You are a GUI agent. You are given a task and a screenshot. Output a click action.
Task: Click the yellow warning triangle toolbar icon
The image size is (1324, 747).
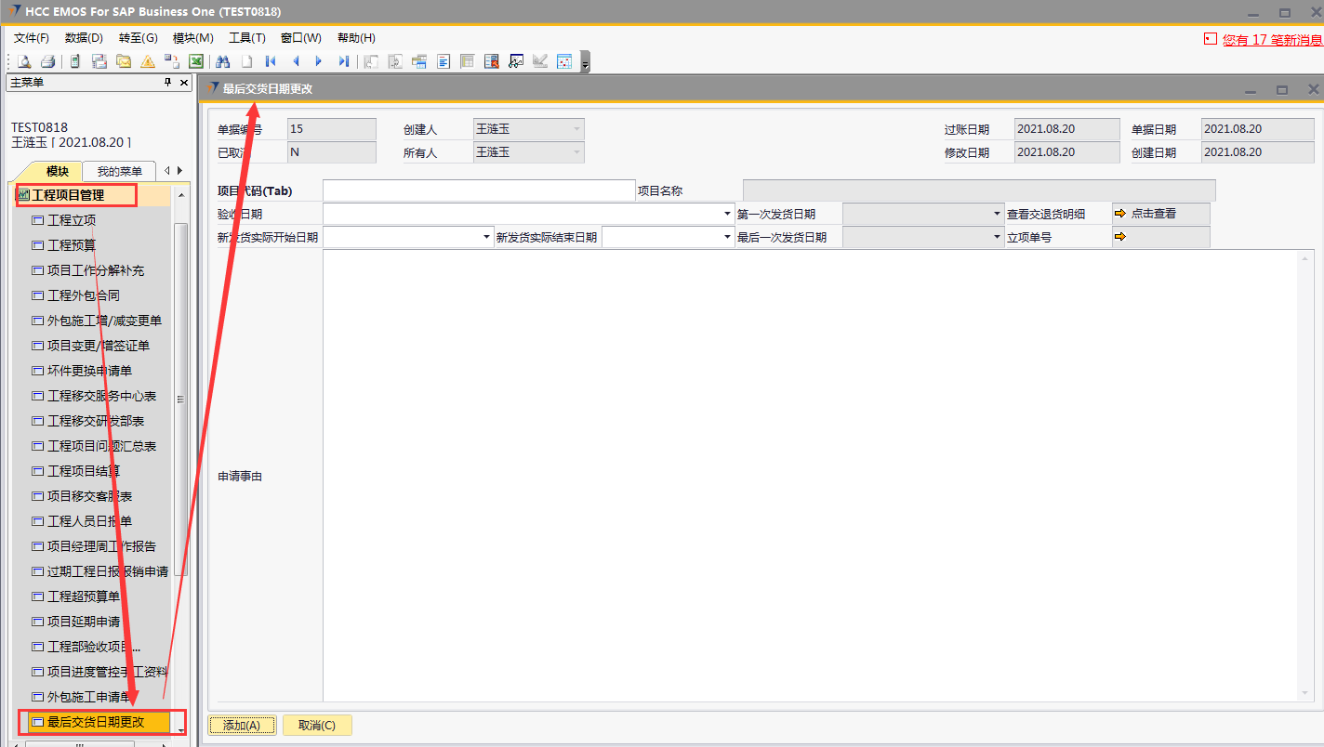click(147, 61)
